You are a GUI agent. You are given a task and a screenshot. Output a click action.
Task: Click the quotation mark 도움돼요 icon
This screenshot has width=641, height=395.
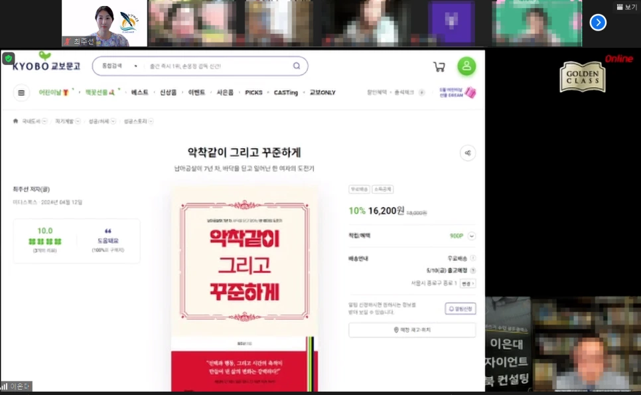tap(108, 231)
